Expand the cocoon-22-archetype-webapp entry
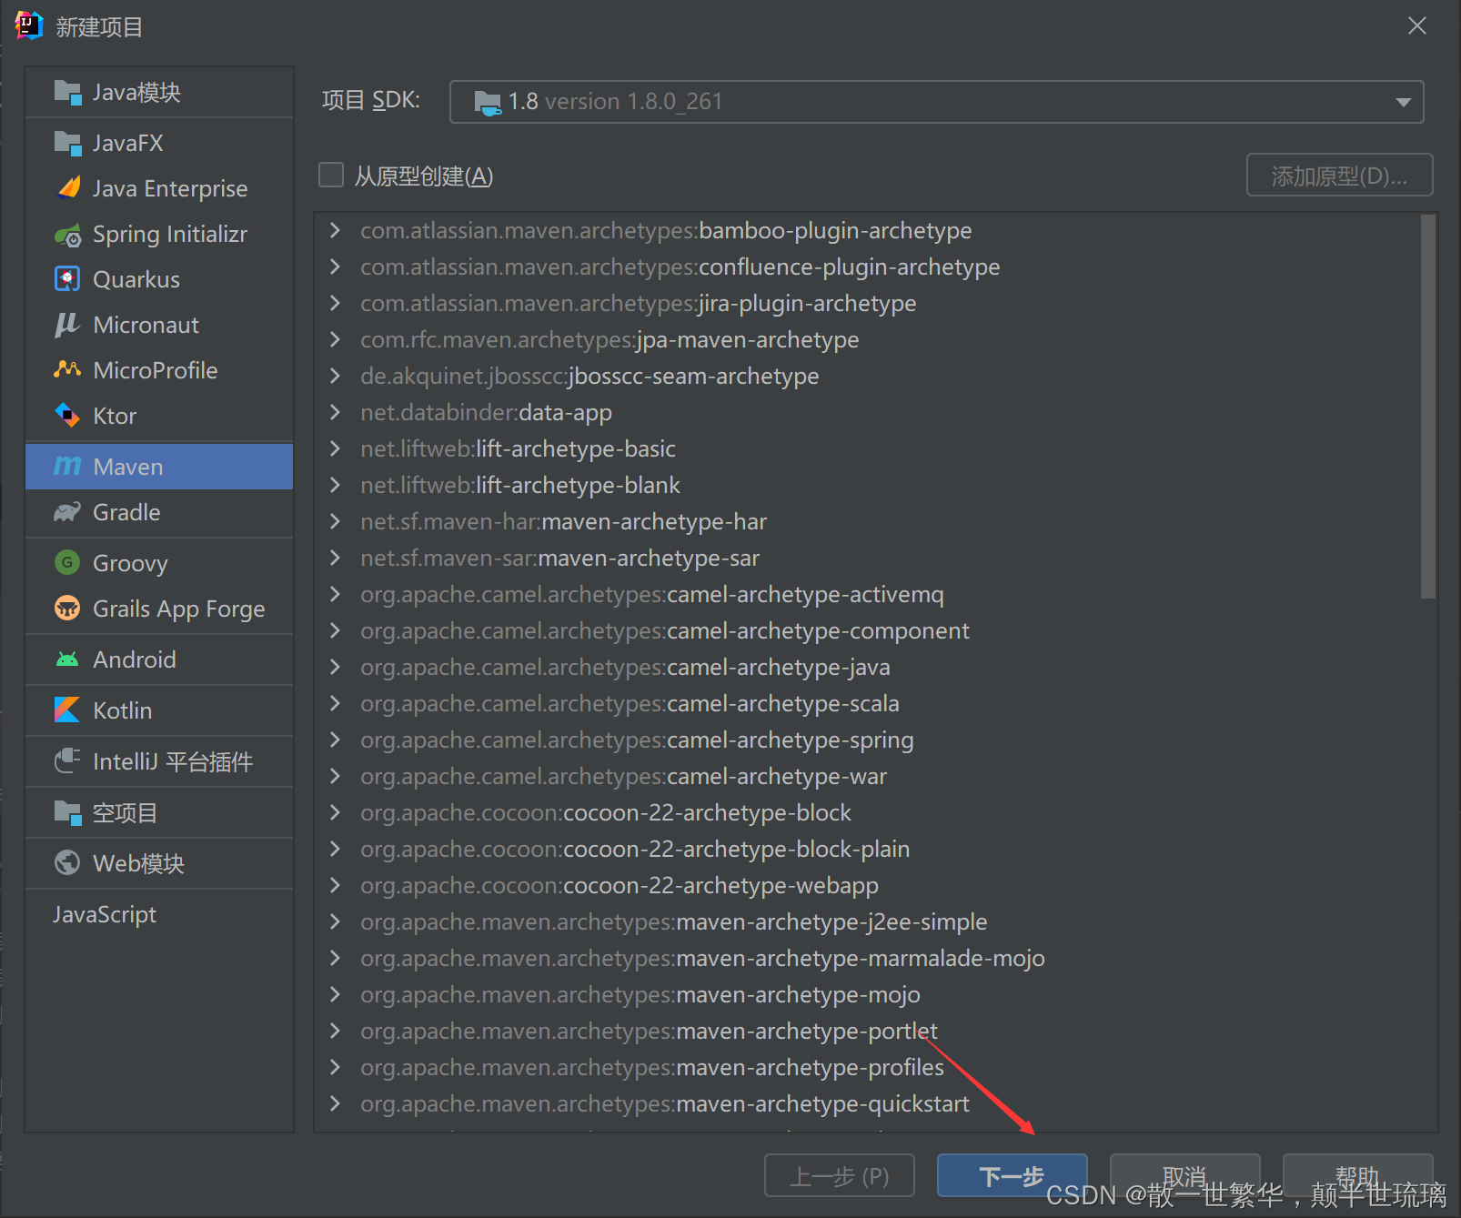Viewport: 1461px width, 1218px height. [x=335, y=885]
